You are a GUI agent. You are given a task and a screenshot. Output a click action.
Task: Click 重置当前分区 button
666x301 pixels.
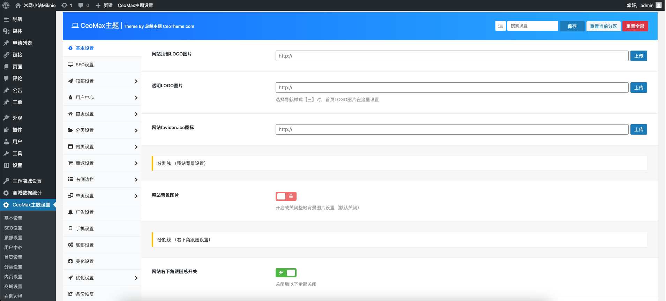[604, 26]
